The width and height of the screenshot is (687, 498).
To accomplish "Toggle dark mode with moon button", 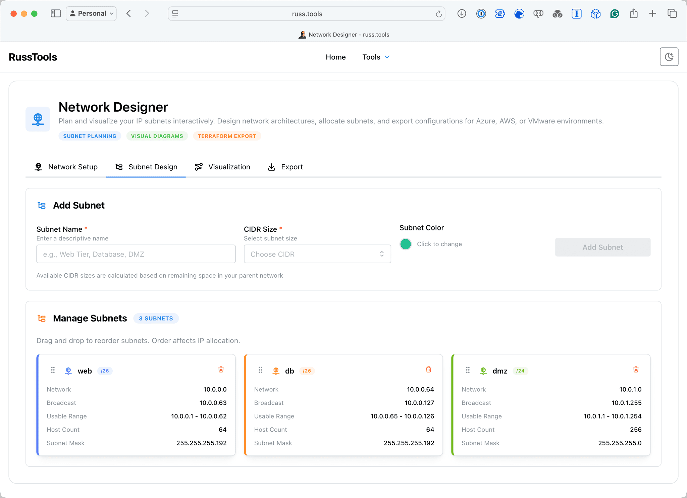I will 669,57.
